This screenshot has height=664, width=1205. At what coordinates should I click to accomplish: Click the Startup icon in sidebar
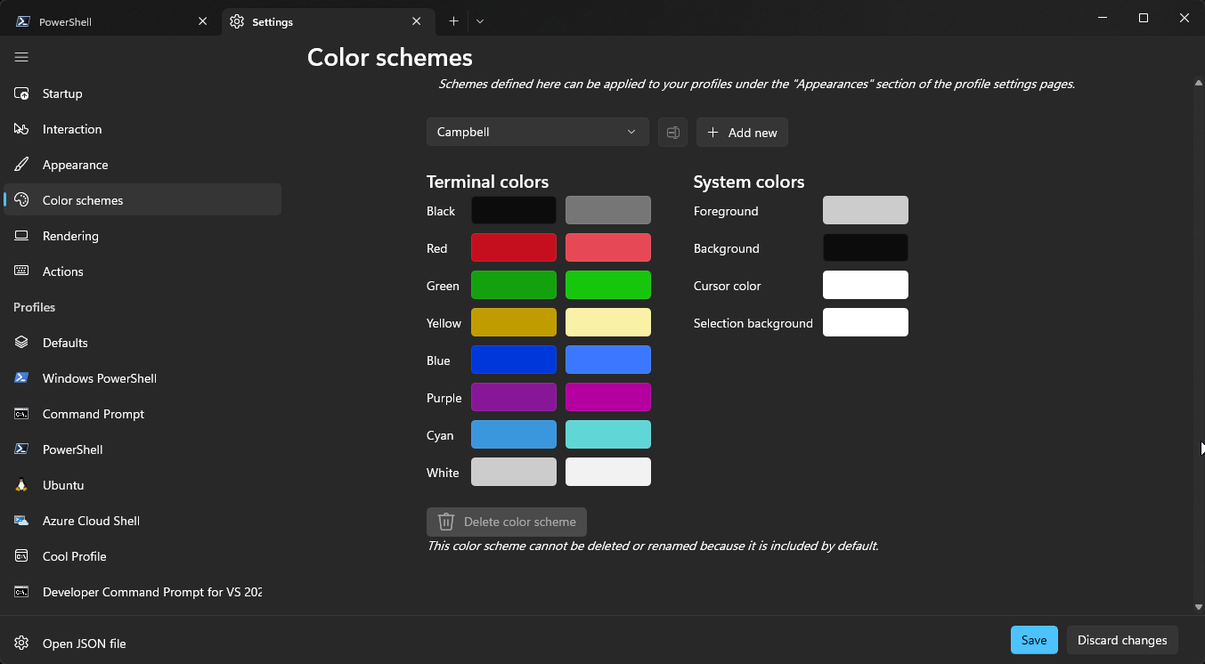click(22, 93)
